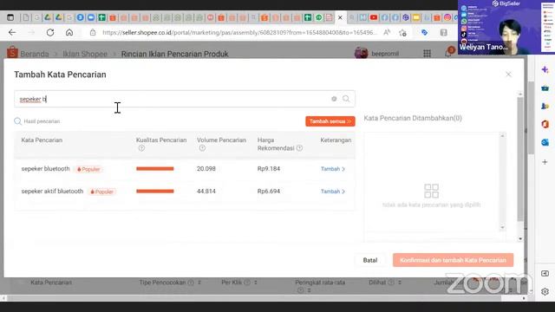The width and height of the screenshot is (555, 312).
Task: Add keyword sepeker aktif bluetooth via Tambah
Action: (x=333, y=192)
